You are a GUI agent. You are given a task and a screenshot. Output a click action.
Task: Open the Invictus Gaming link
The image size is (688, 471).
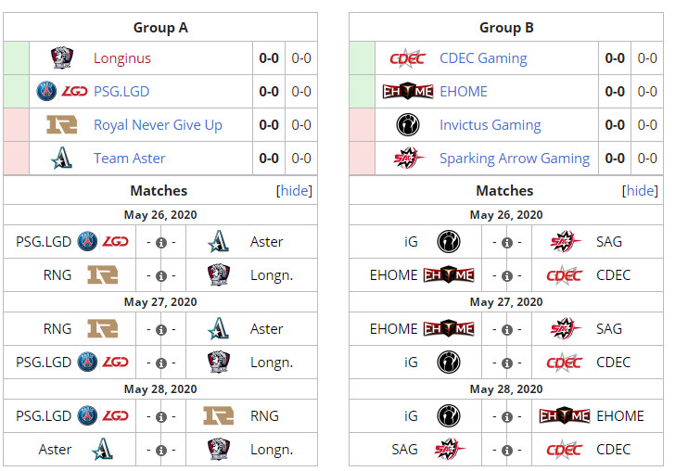coord(490,125)
